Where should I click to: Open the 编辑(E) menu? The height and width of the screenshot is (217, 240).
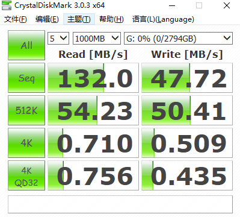[47, 19]
